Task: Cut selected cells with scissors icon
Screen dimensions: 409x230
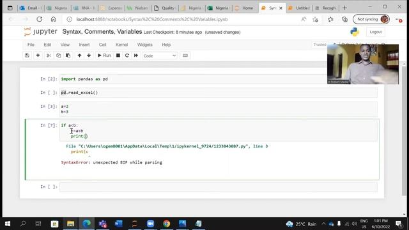Action: (x=49, y=56)
